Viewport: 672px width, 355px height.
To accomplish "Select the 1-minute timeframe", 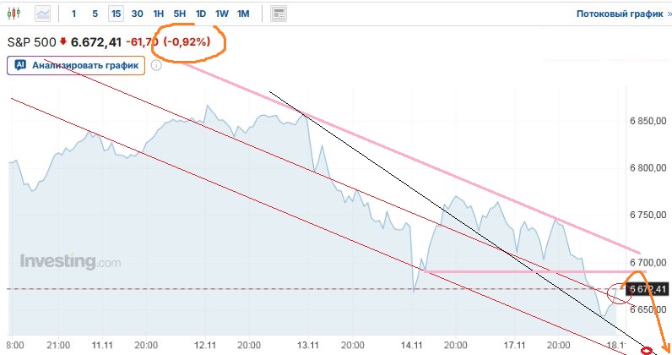I will point(74,14).
